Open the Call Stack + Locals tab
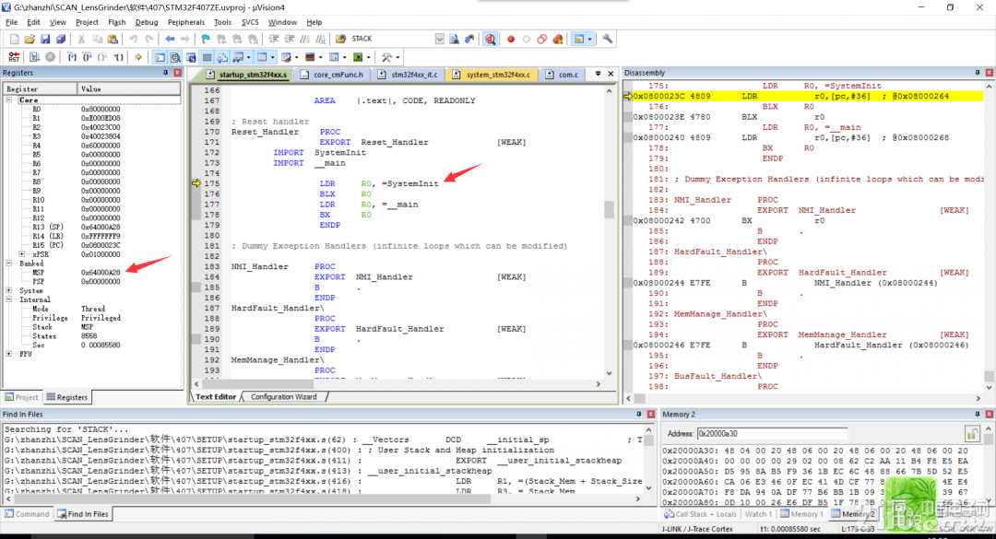 click(699, 514)
